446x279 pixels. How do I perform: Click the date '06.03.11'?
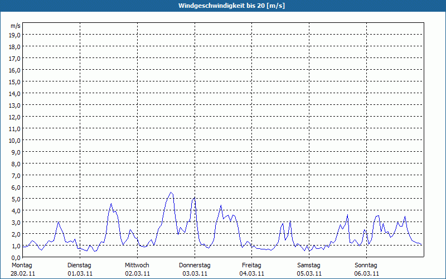[367, 273]
